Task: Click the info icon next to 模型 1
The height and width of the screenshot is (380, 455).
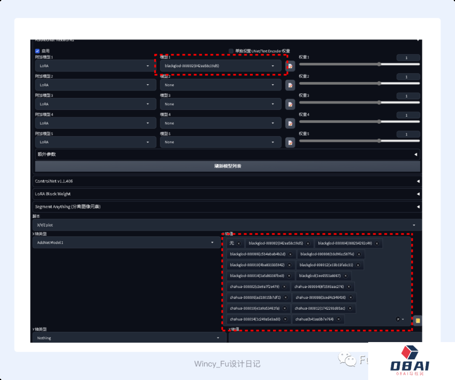Action: 290,66
